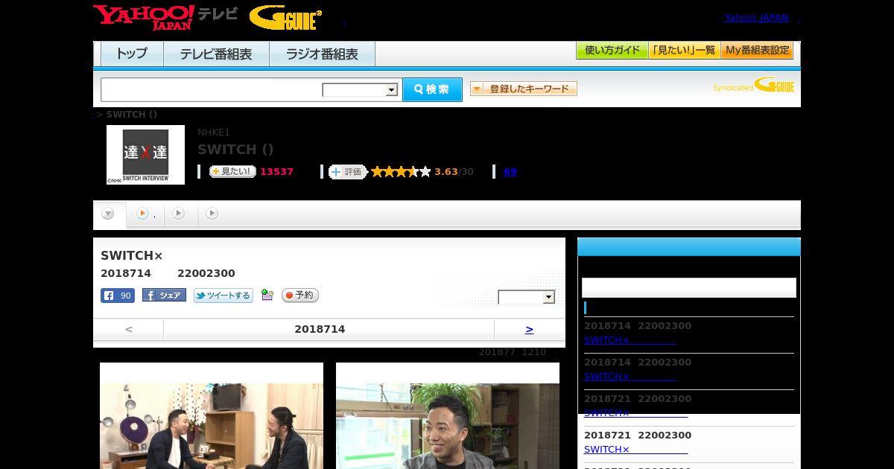This screenshot has width=894, height=469.
Task: Switch to the ラジオ番組表 tab
Action: click(322, 54)
